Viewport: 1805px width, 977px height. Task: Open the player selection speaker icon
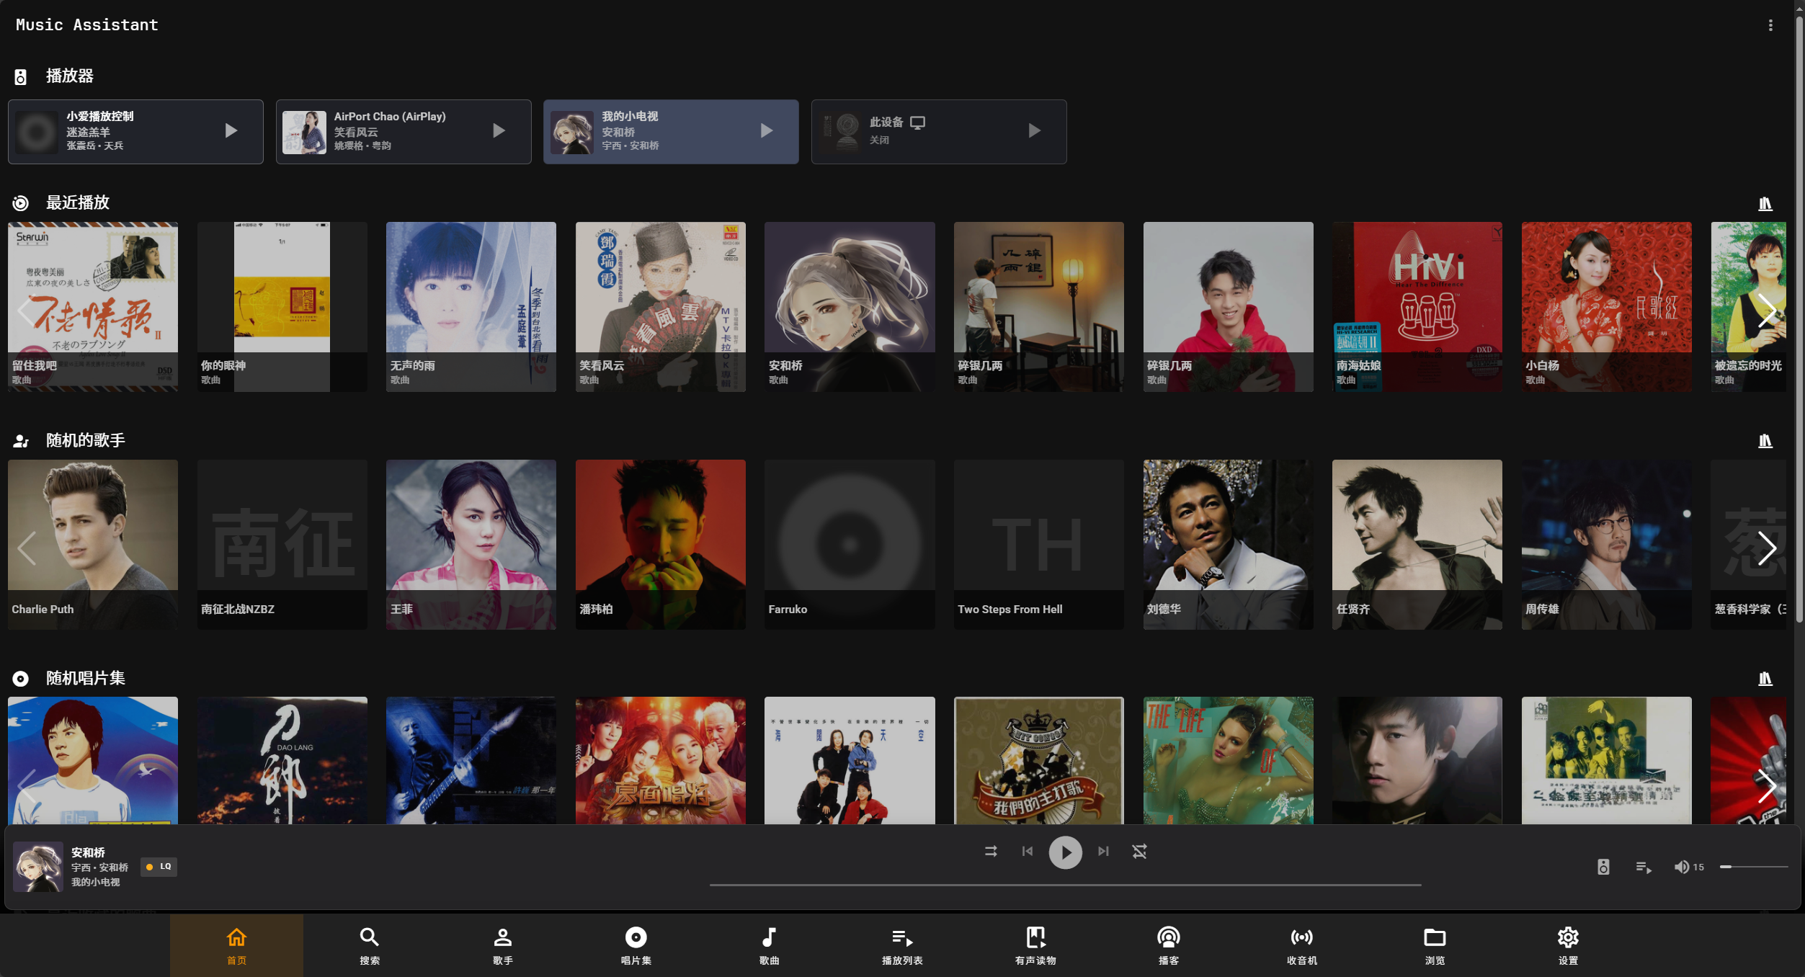(1603, 867)
